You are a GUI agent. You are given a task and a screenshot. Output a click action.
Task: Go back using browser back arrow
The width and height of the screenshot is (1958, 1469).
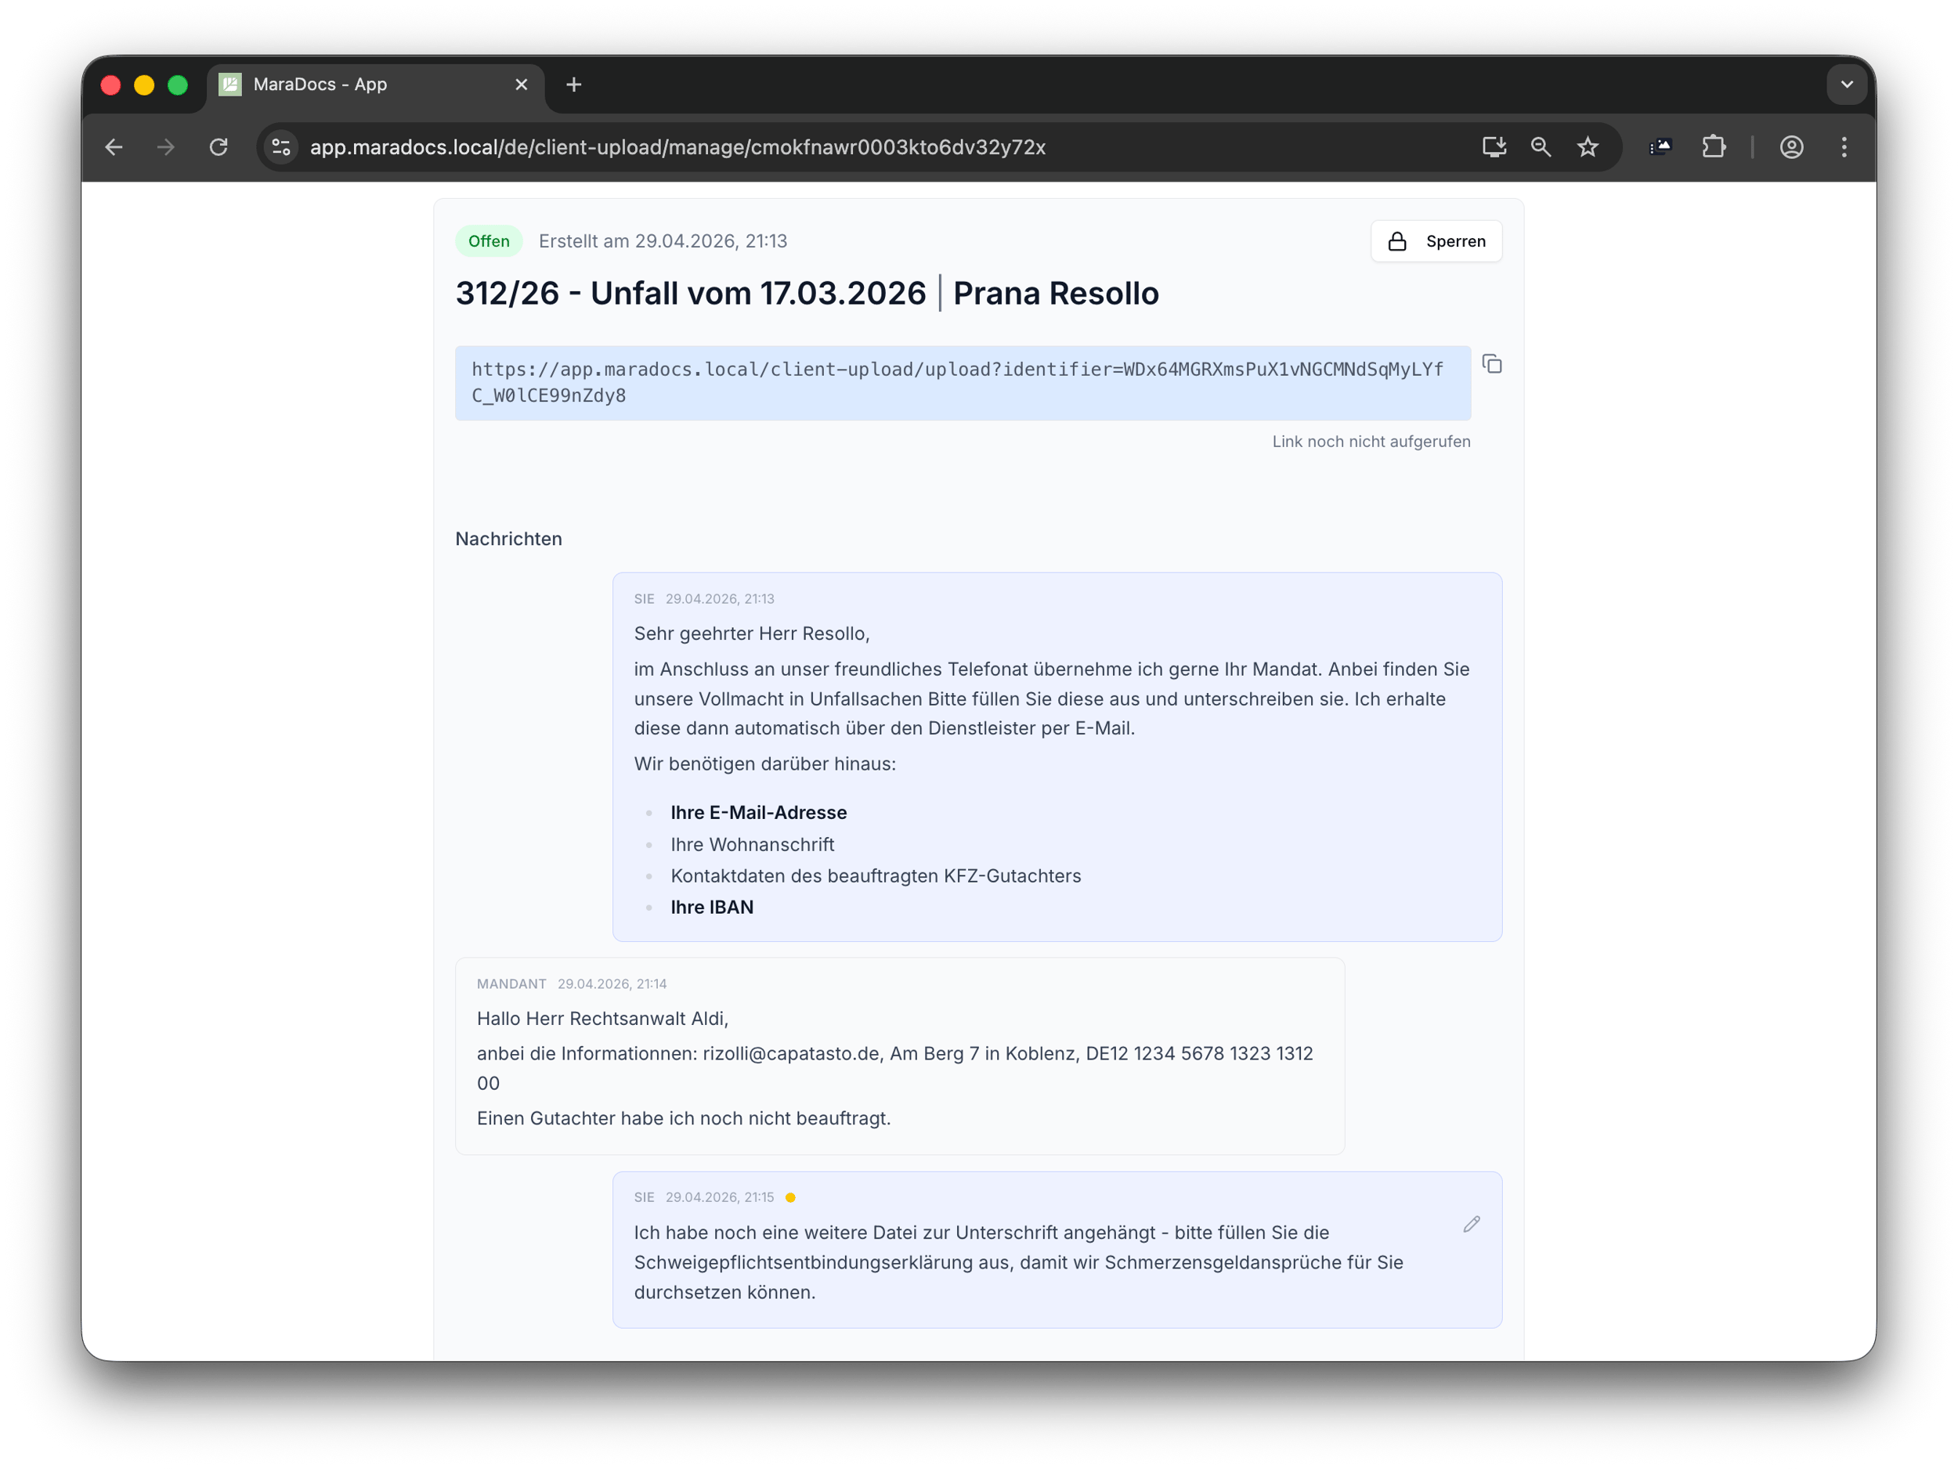tap(114, 147)
